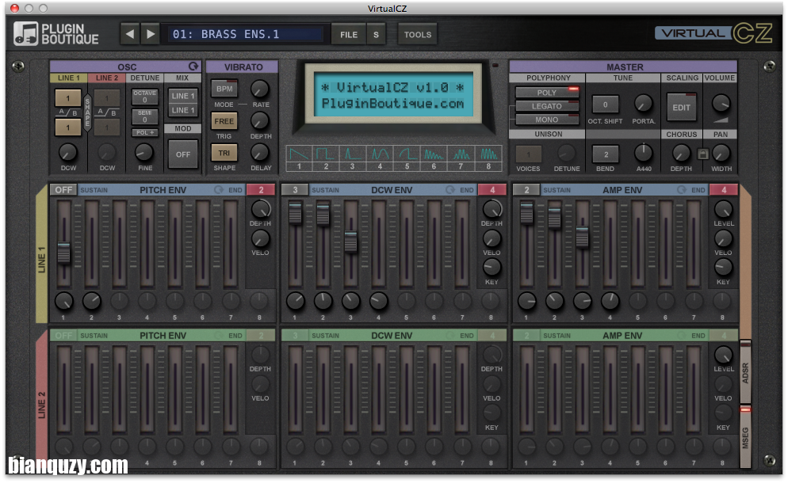The width and height of the screenshot is (788, 483).
Task: Go to the previous preset with the left arrow
Action: 130,34
